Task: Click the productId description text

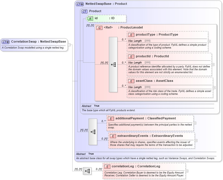Action: click(169, 69)
